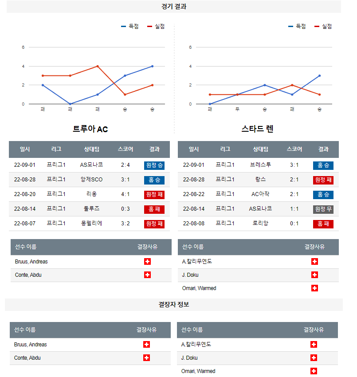
Task: Click Conte, Abdu name below 트루아 AC results table
Action: click(x=28, y=275)
